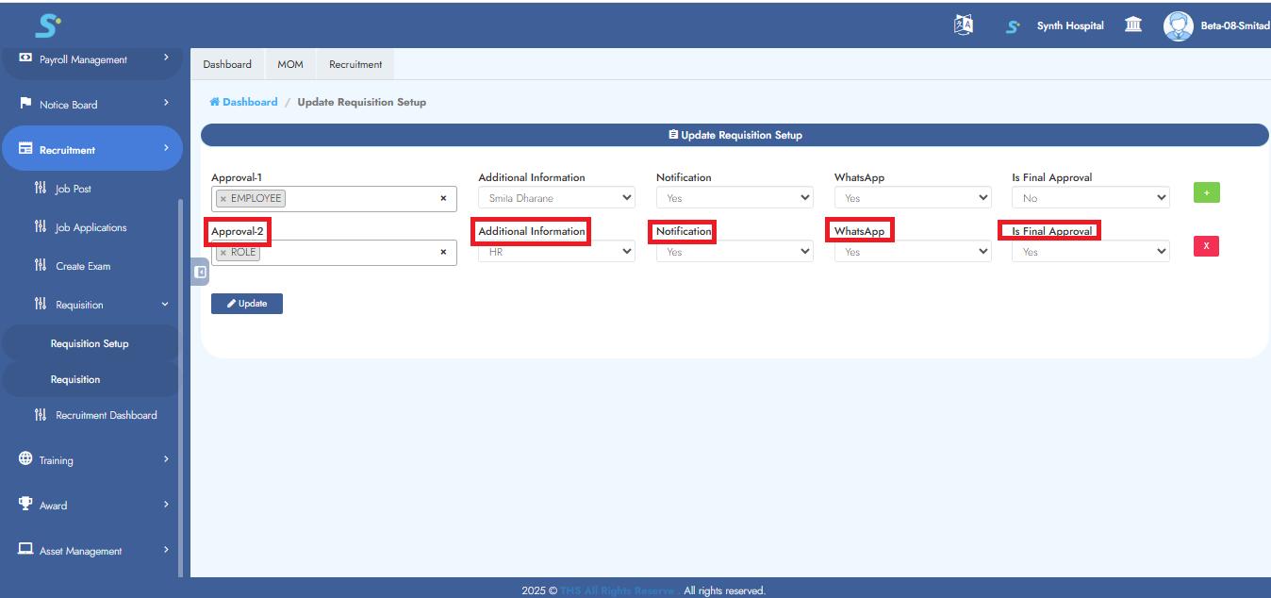Open the Notification dropdown for Approval-2
The width and height of the screenshot is (1271, 598).
tap(733, 250)
